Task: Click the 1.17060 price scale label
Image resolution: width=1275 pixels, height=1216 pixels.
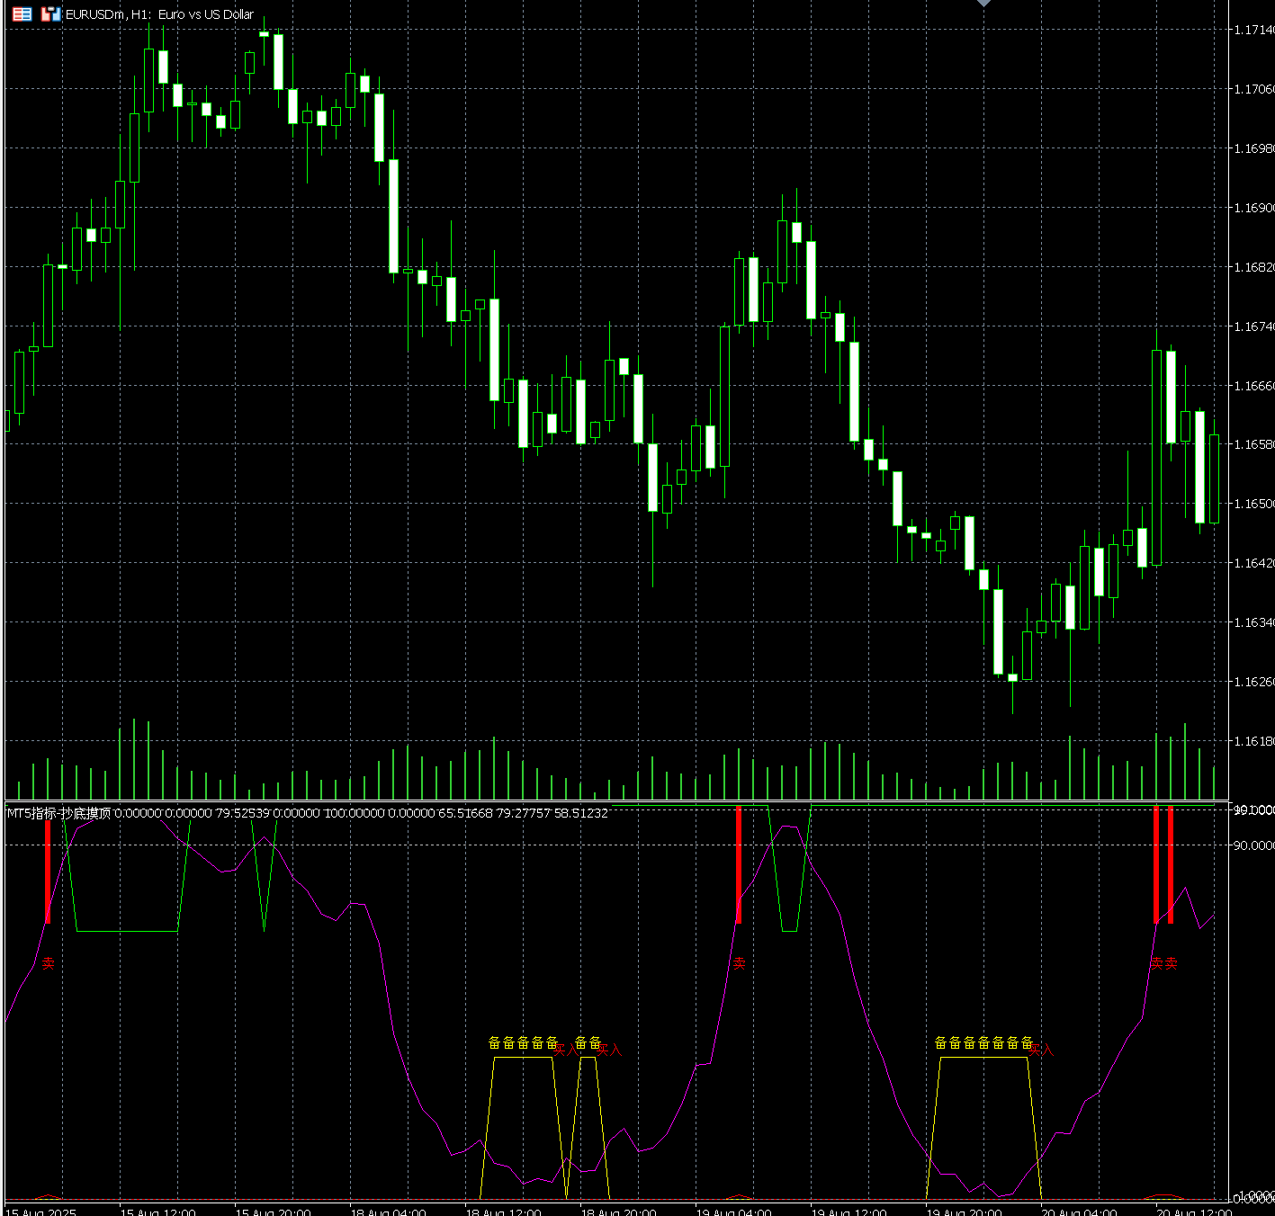Action: [x=1253, y=89]
